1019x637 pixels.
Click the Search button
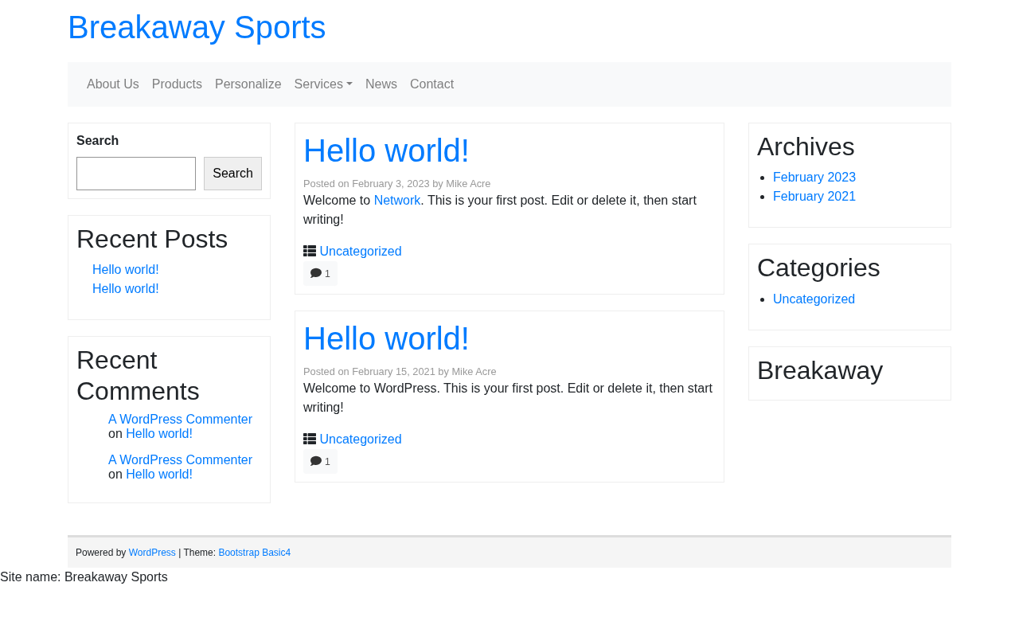tap(232, 174)
